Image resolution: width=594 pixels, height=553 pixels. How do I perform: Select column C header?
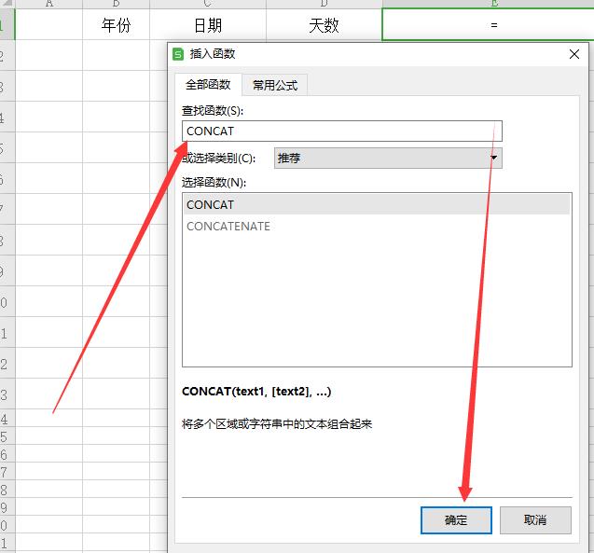tap(207, 5)
